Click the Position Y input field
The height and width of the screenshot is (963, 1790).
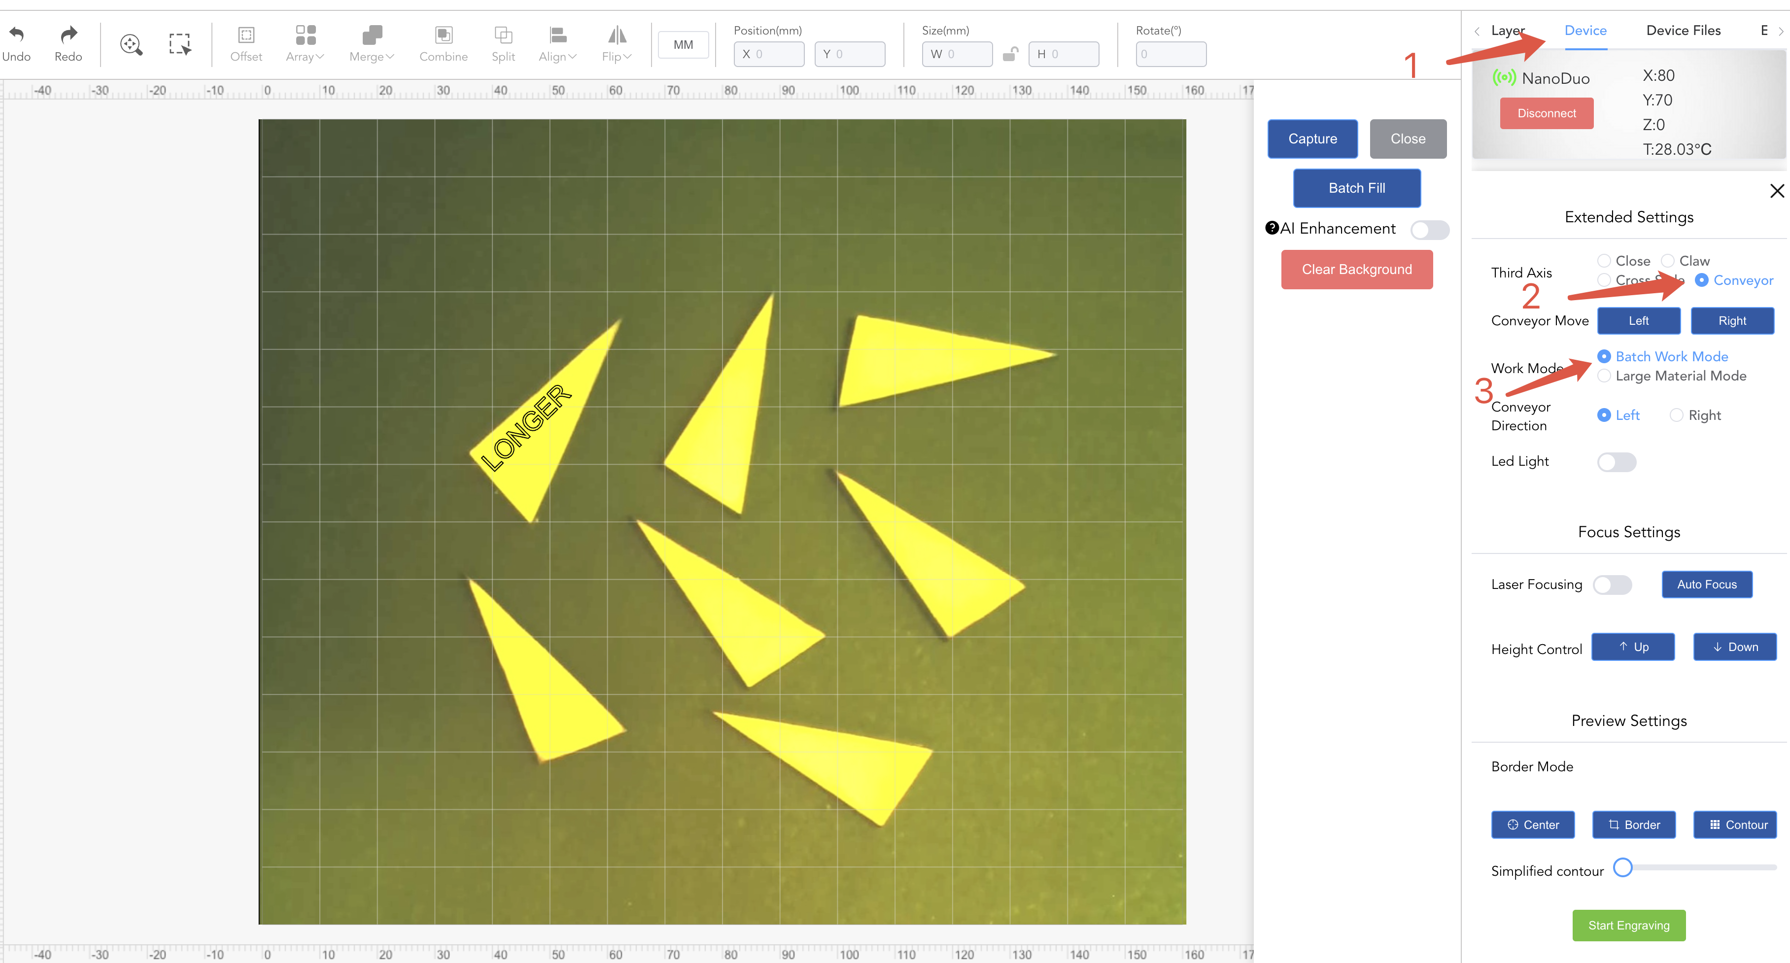849,54
